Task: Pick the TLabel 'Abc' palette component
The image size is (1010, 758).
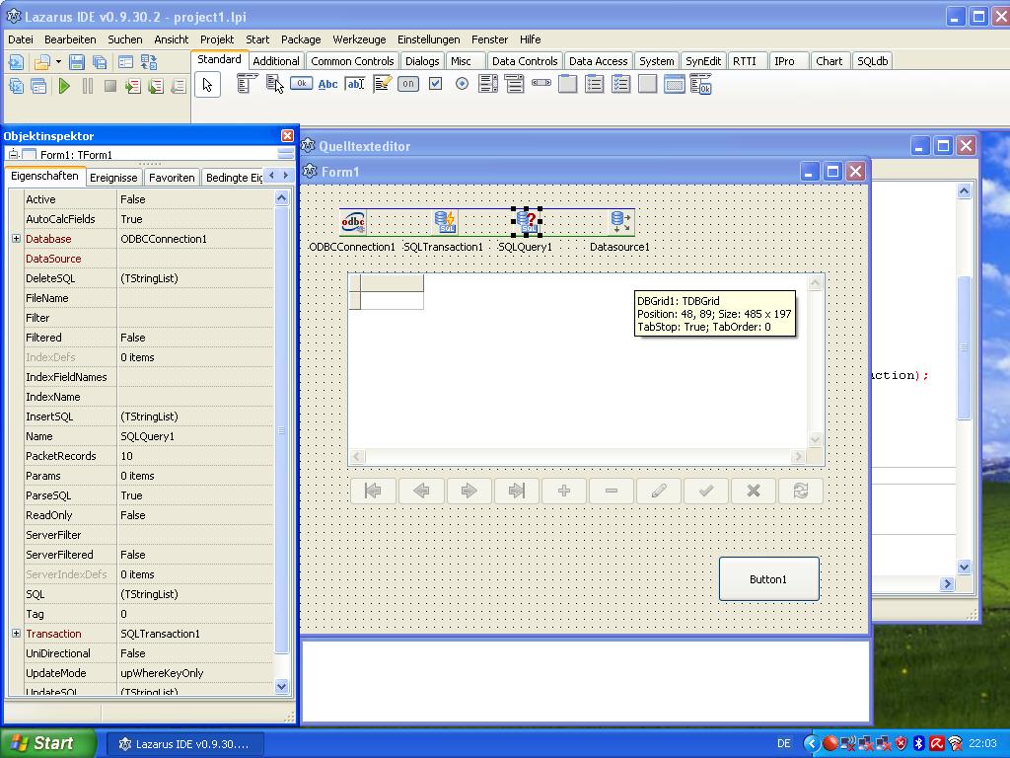Action: click(327, 85)
